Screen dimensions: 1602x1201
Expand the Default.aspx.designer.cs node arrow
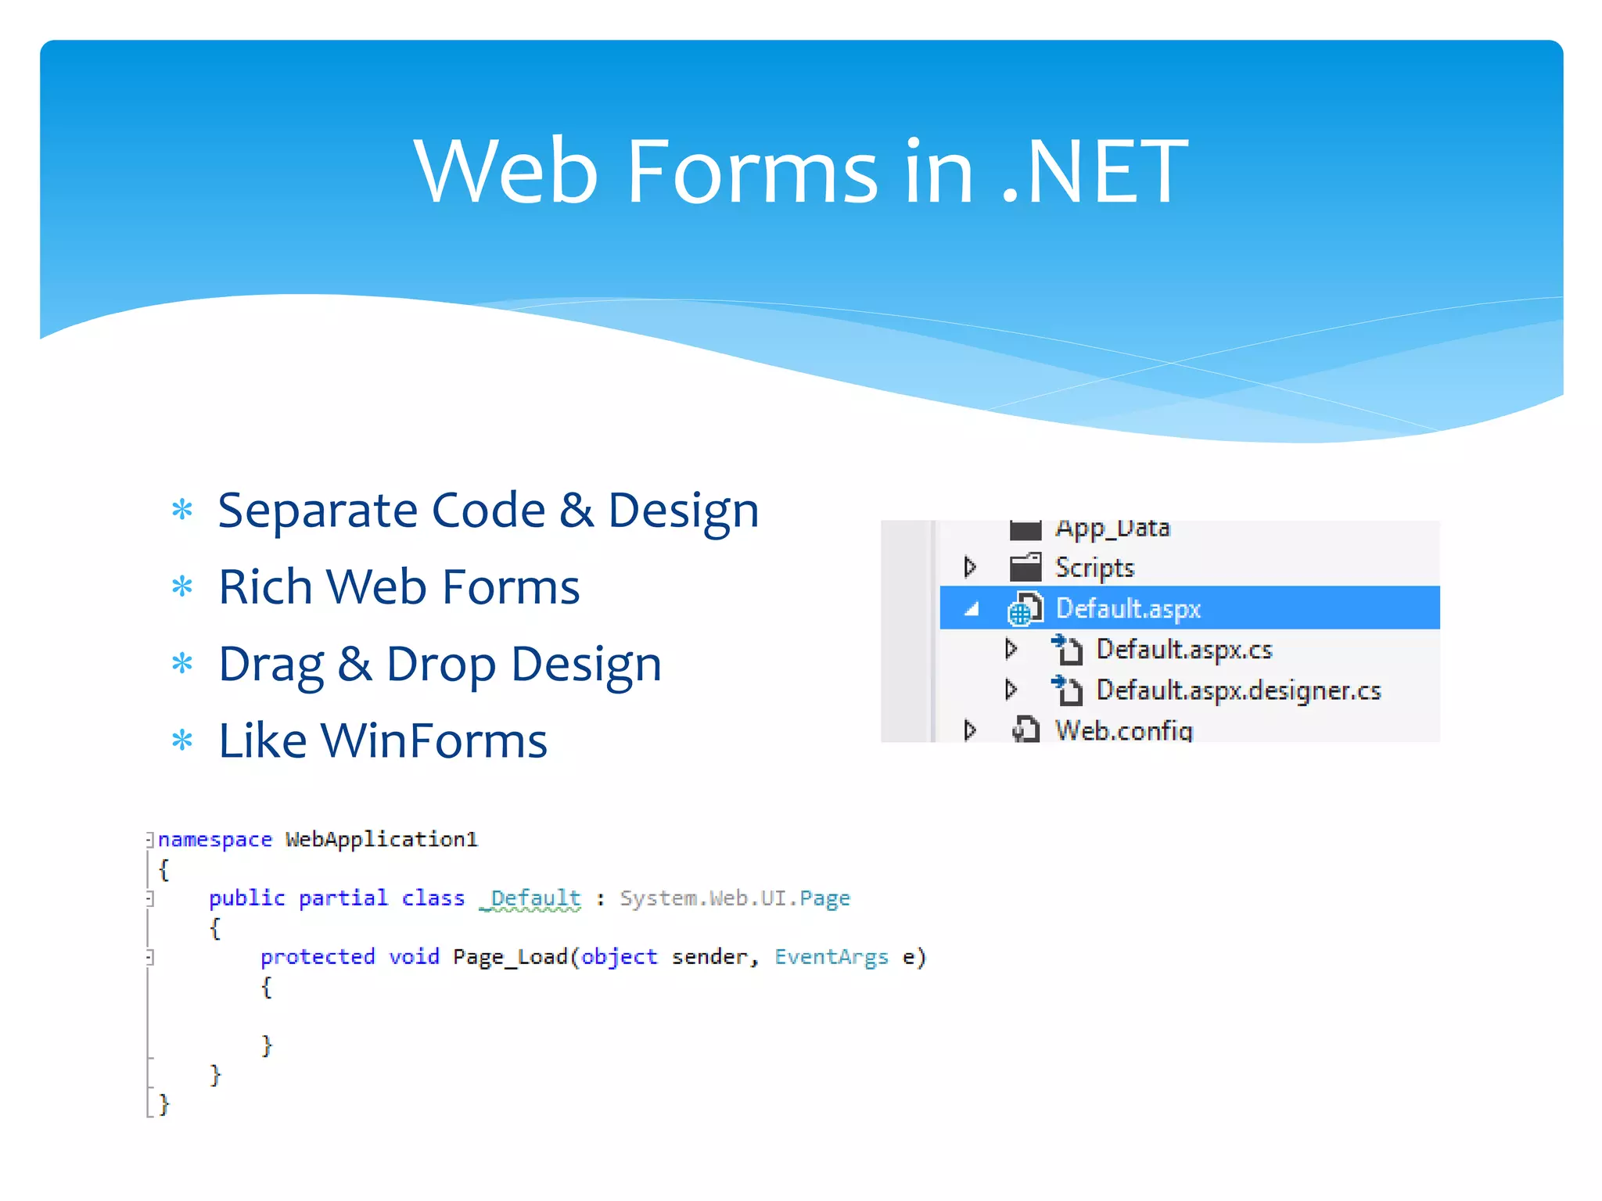(1011, 690)
